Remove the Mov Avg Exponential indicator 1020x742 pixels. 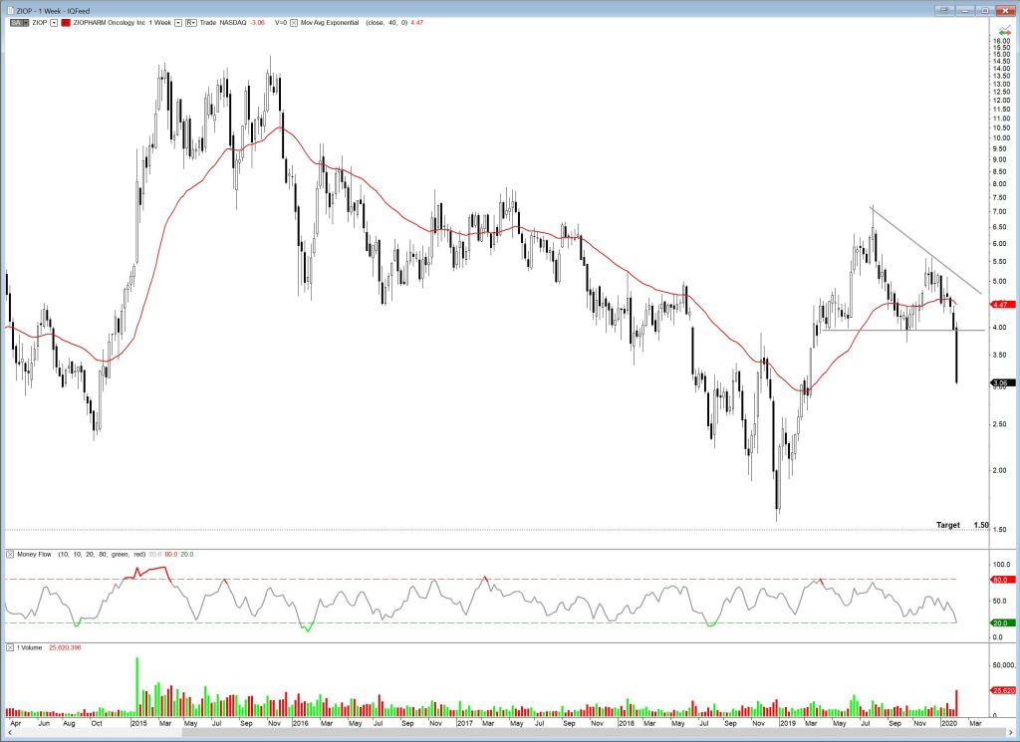pos(294,21)
